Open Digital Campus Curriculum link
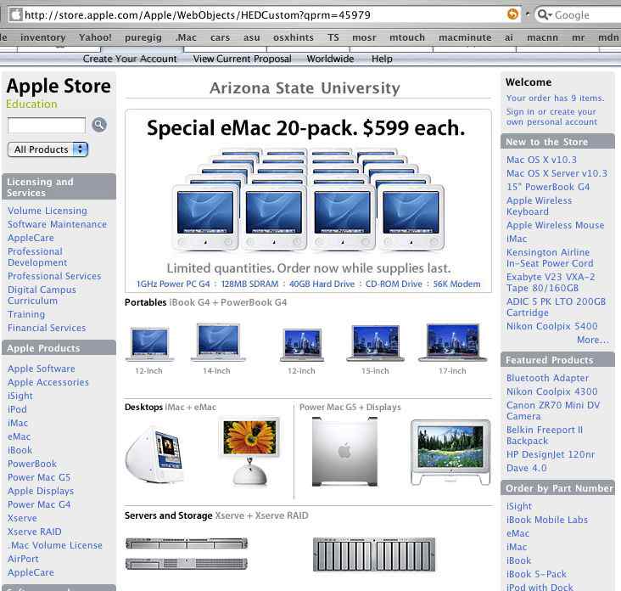The image size is (621, 591). [42, 295]
